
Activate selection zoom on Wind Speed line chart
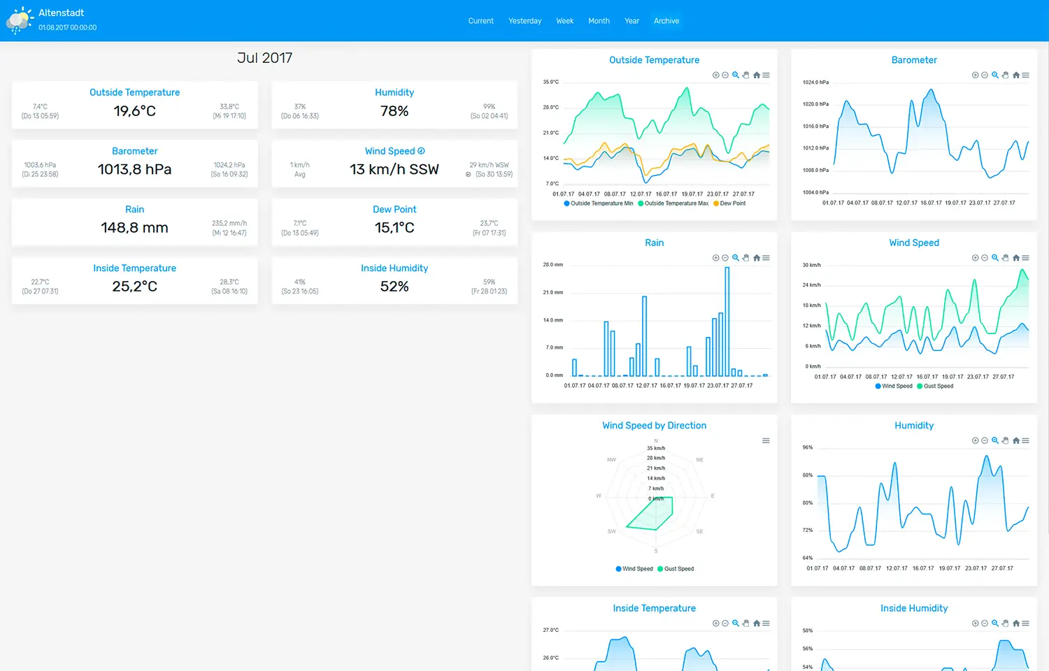pyautogui.click(x=995, y=258)
